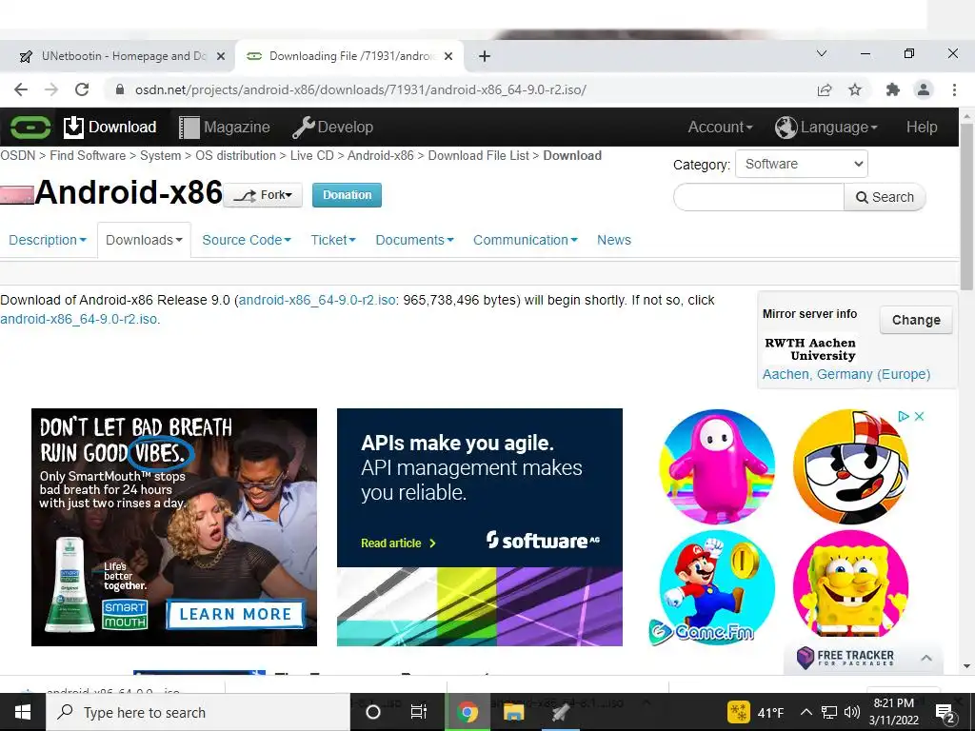The height and width of the screenshot is (731, 975).
Task: Click into the OSDN search field
Action: pyautogui.click(x=759, y=198)
